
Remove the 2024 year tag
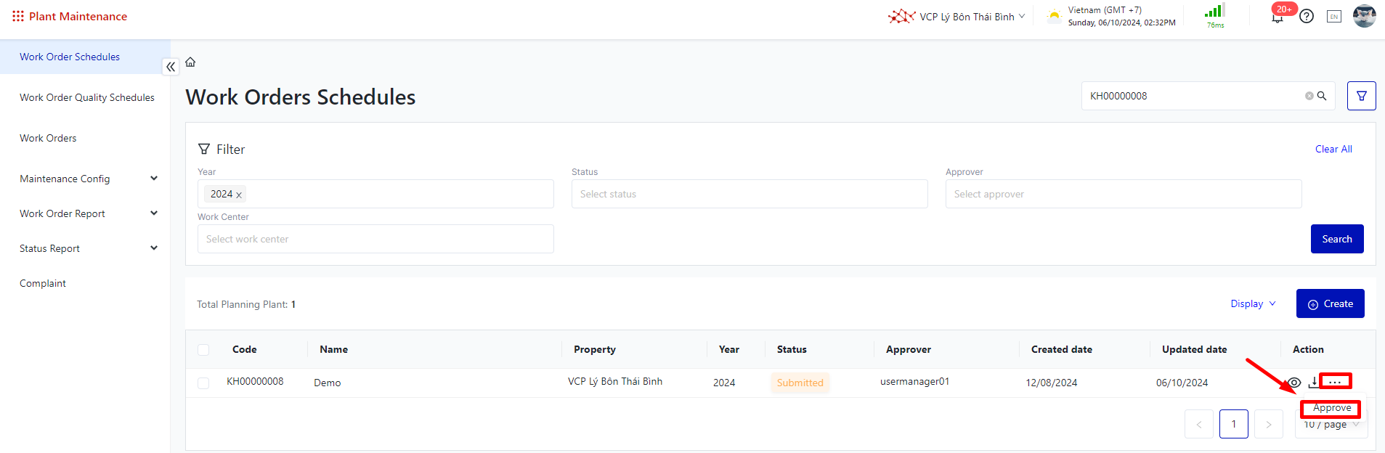(239, 195)
